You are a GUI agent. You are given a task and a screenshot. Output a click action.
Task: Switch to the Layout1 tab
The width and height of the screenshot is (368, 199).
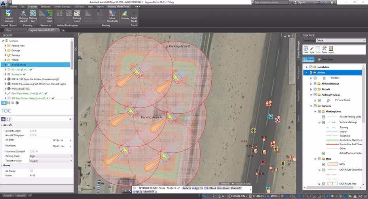pyautogui.click(x=8, y=195)
